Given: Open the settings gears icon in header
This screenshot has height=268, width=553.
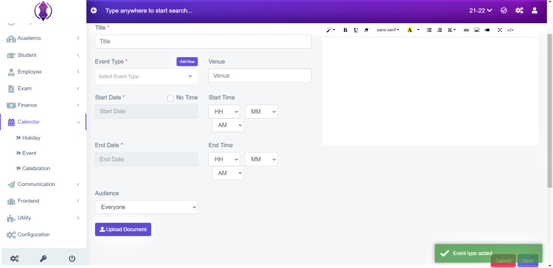Looking at the screenshot, I should (x=519, y=11).
